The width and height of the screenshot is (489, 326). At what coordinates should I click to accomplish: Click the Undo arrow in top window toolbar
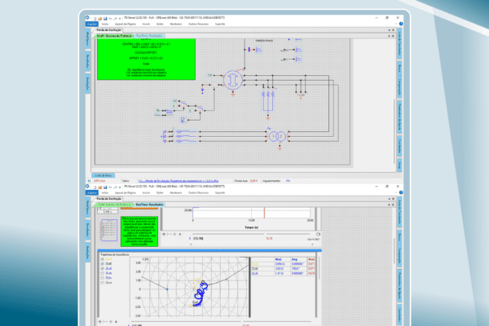(110, 19)
